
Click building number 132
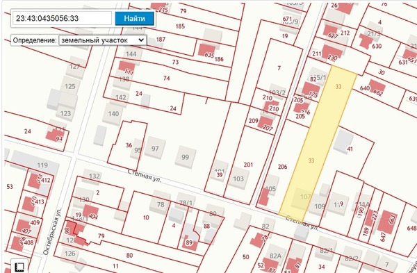click(94, 176)
